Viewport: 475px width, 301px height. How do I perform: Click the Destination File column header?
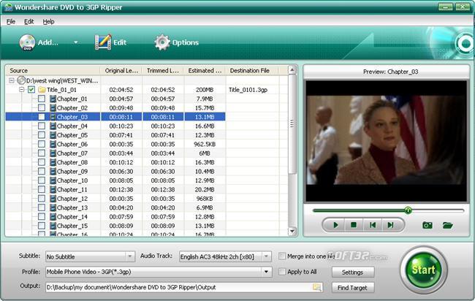[x=252, y=71]
